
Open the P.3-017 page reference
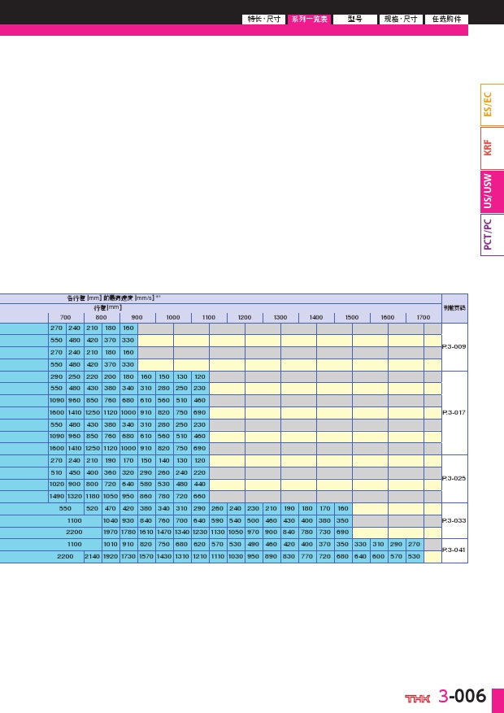pos(454,412)
